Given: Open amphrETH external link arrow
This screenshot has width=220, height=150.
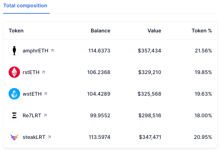Looking at the screenshot, I should point(52,51).
